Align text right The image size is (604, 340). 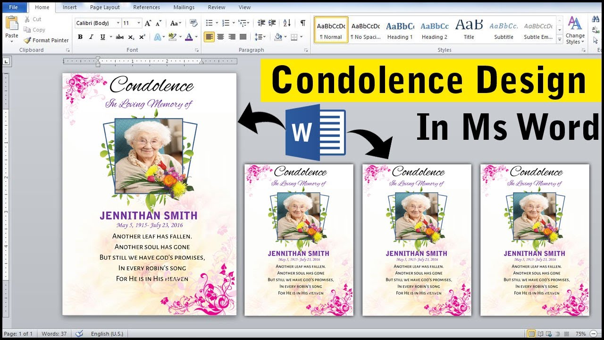click(x=232, y=37)
